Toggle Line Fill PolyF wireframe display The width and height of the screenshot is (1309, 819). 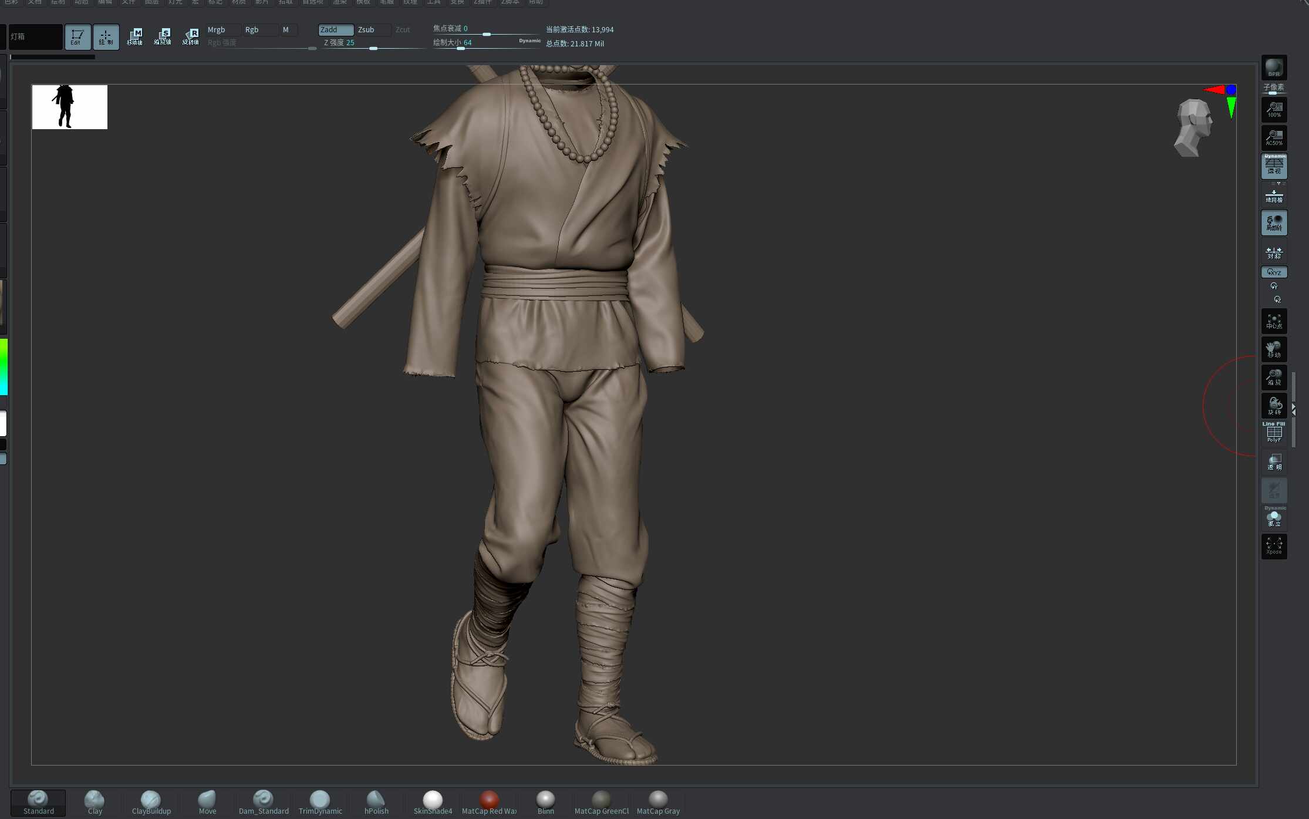point(1274,433)
